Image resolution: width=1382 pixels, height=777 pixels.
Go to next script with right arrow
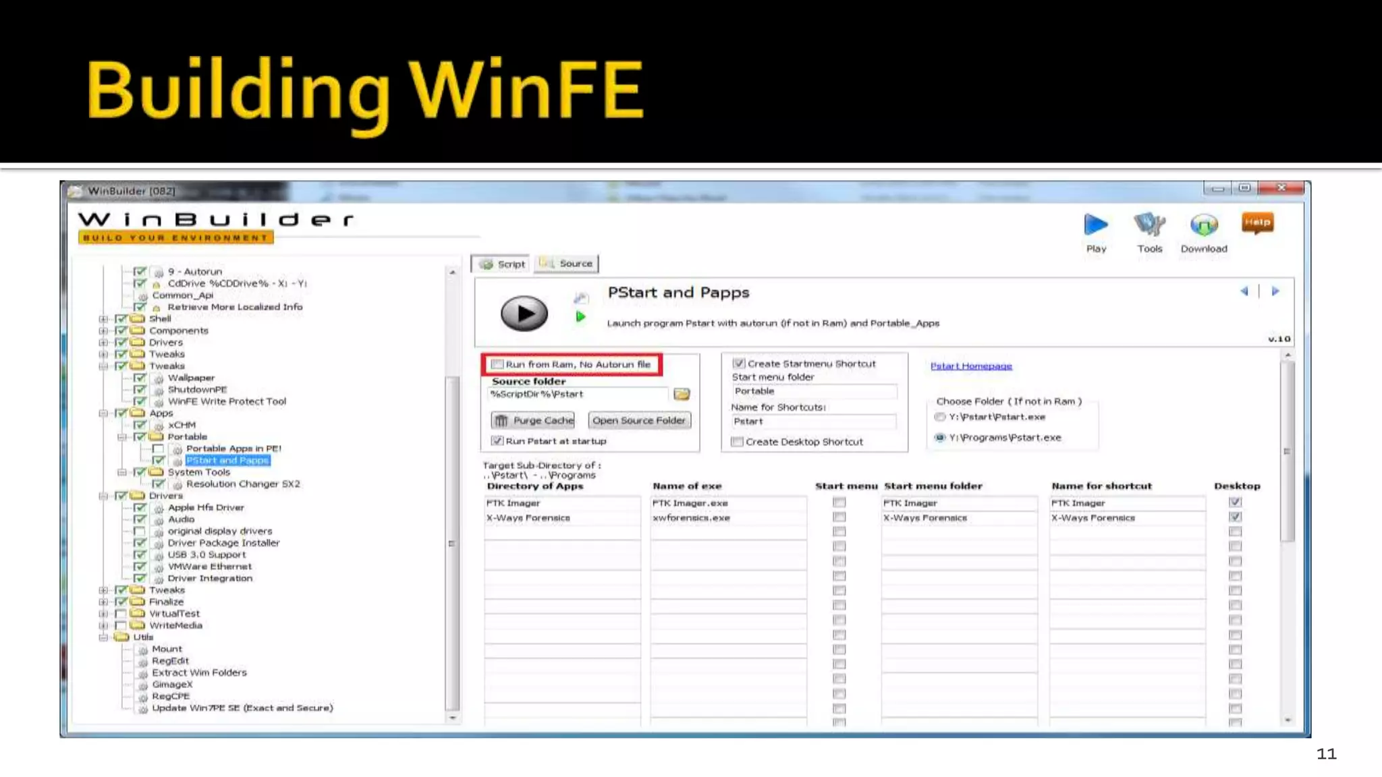coord(1275,291)
